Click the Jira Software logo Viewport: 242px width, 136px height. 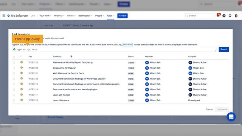click(17, 15)
